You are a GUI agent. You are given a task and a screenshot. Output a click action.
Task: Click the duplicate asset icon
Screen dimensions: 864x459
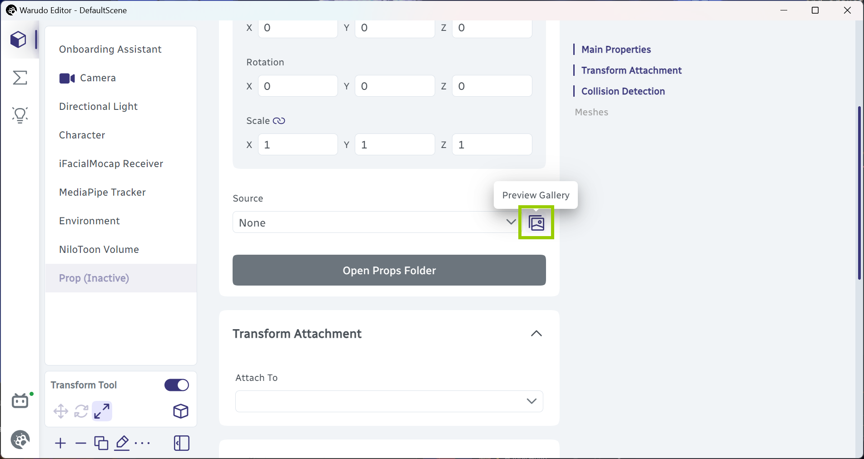[101, 443]
